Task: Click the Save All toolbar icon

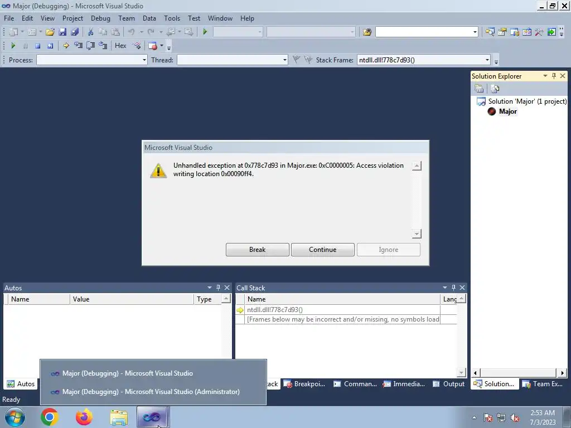Action: click(75, 32)
